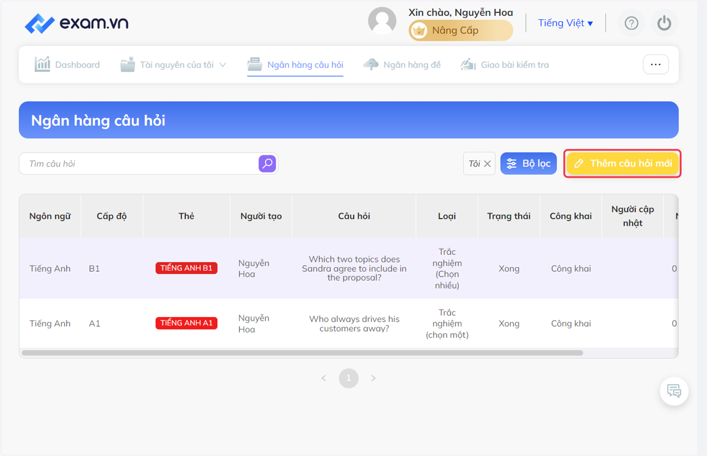707x456 pixels.
Task: Open the three-dots more menu
Action: 656,65
